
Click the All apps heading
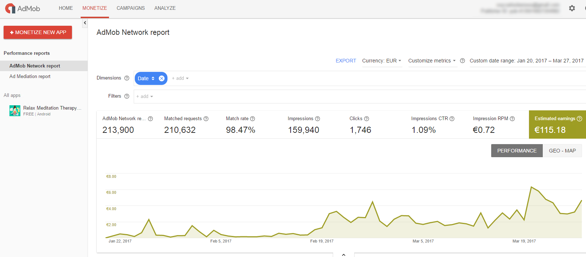(x=12, y=95)
